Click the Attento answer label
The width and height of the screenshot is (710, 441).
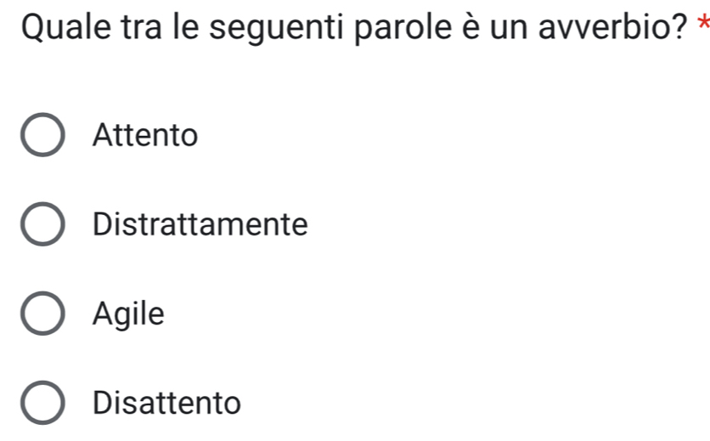(146, 135)
